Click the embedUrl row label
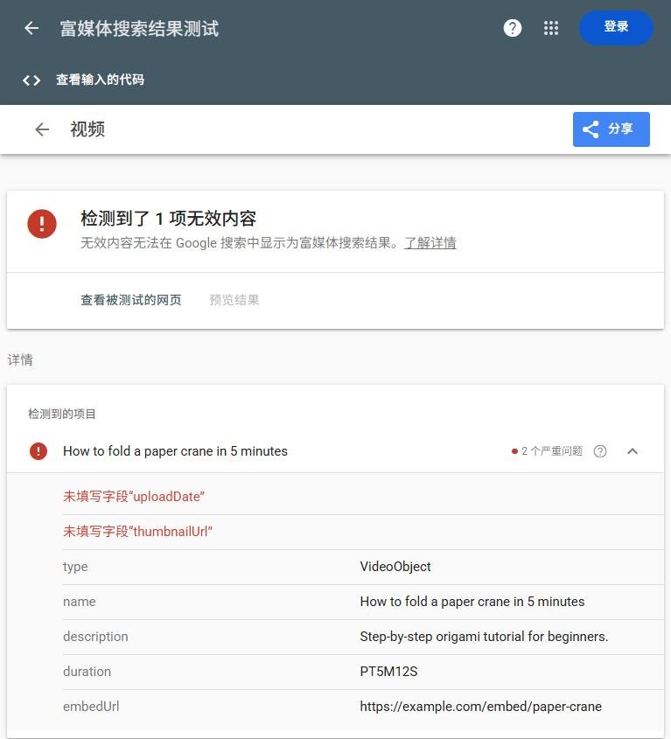 pos(91,706)
